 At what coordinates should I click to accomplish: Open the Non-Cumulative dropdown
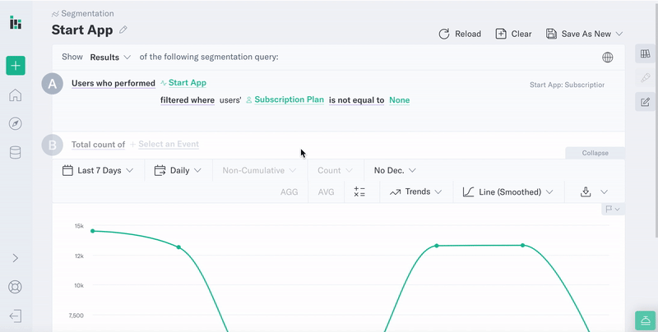pyautogui.click(x=259, y=171)
